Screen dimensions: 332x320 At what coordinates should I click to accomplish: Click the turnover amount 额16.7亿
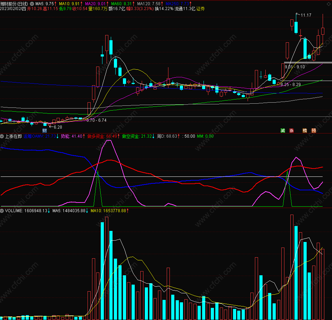[x=117, y=9]
